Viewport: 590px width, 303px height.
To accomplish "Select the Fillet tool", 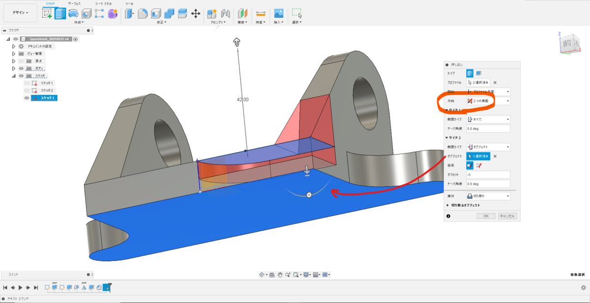I will click(x=143, y=14).
